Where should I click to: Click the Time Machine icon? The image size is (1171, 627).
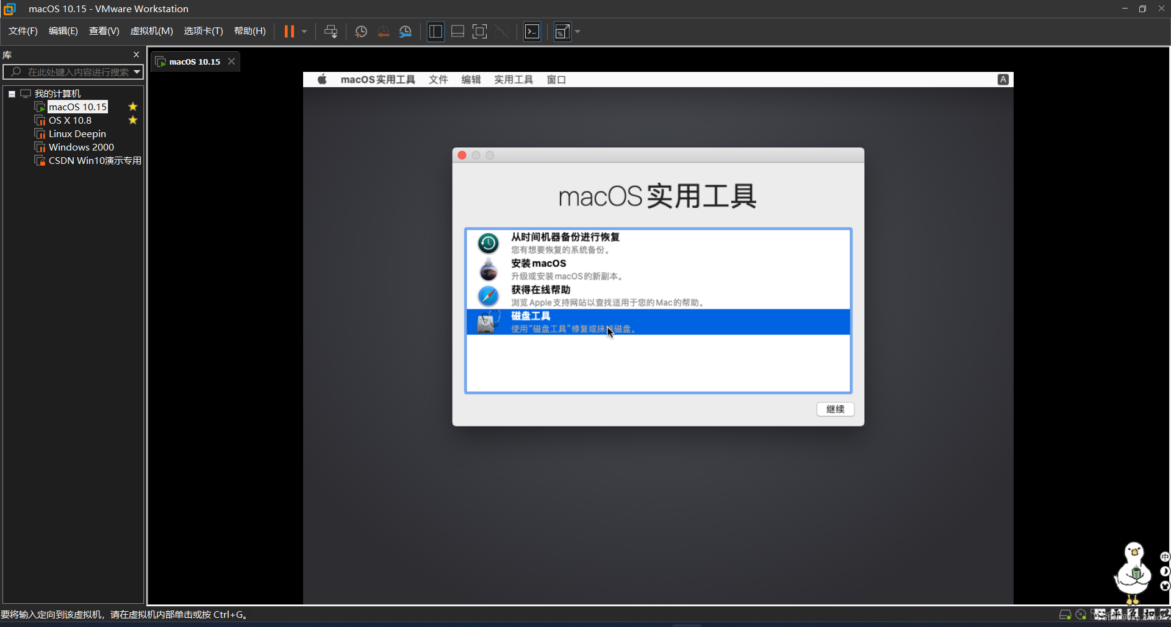tap(488, 243)
